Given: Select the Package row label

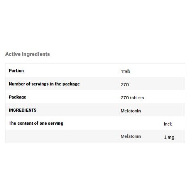Looking at the screenshot, I should (x=18, y=97).
